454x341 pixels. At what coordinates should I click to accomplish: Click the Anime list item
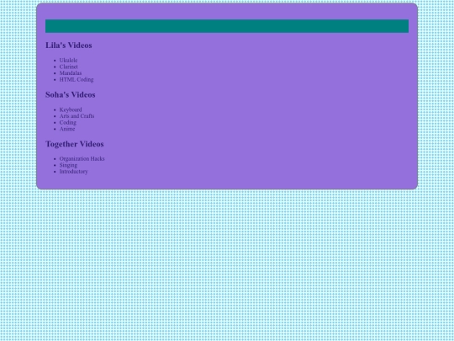[67, 129]
